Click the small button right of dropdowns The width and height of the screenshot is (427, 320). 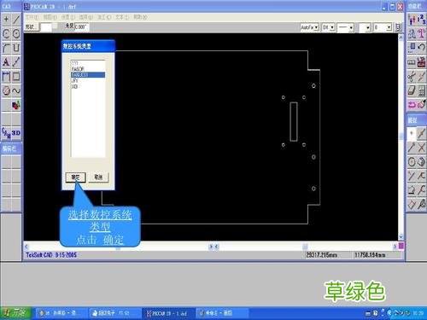coord(398,27)
